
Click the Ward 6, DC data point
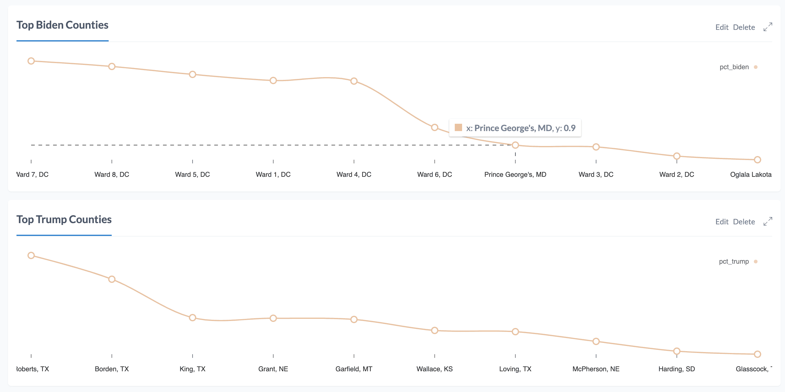click(435, 127)
